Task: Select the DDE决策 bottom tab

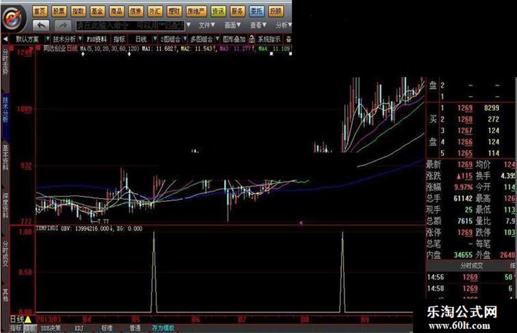Action: pos(51,329)
